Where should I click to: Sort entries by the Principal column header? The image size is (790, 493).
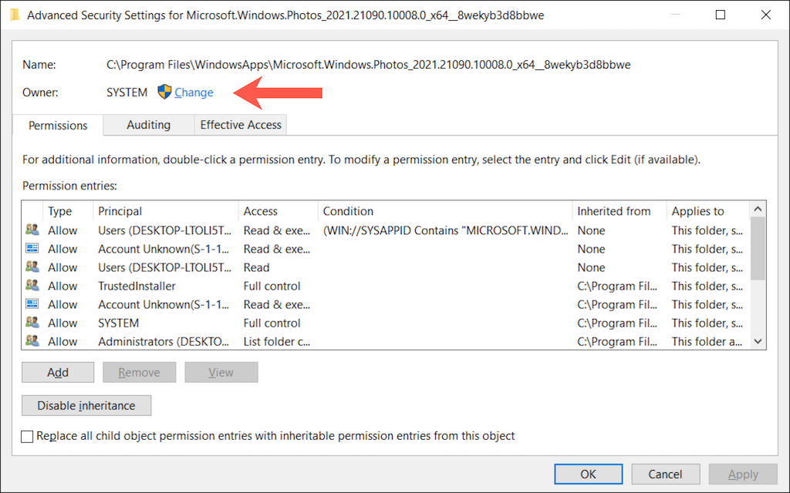120,211
